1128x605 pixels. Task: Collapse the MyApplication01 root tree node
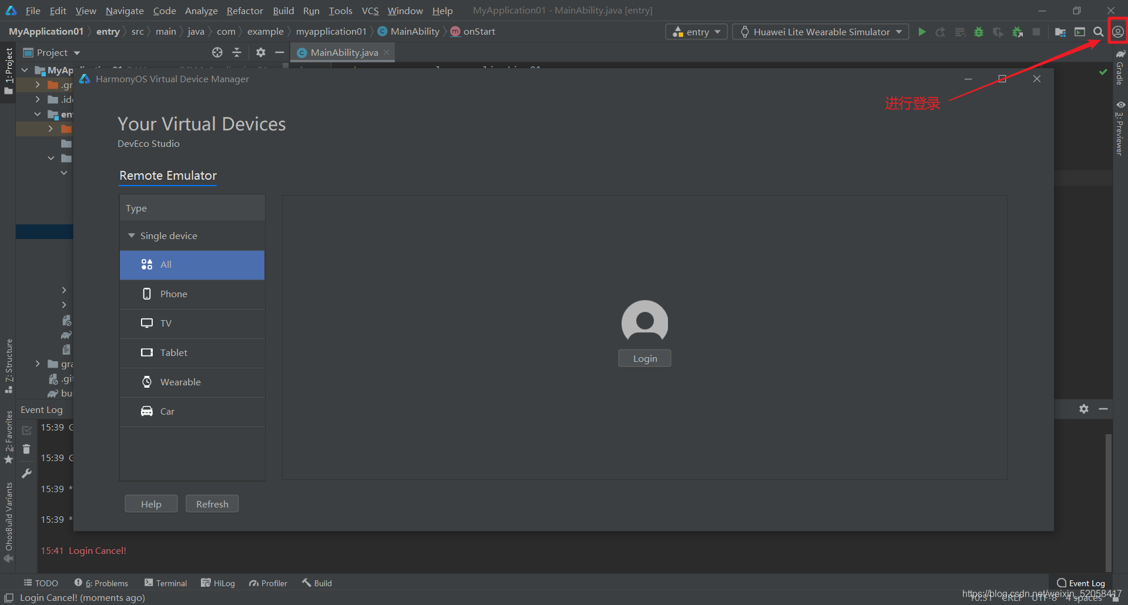click(x=25, y=70)
